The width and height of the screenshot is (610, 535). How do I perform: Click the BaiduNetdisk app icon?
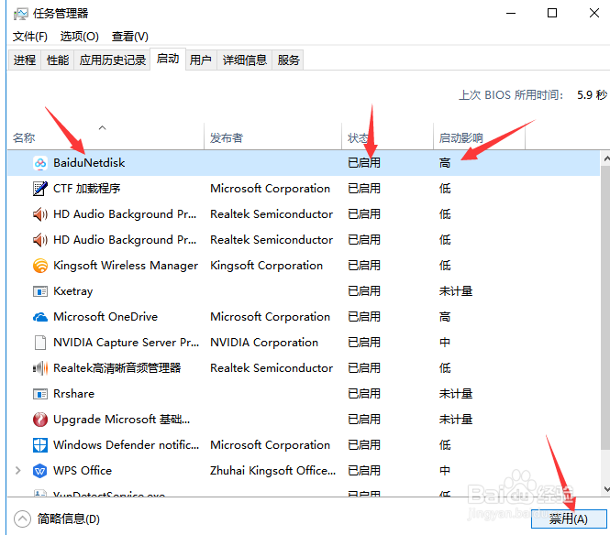[x=40, y=163]
